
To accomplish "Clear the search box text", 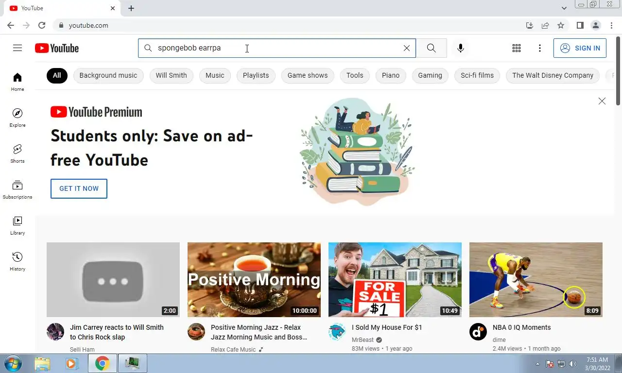I will click(x=407, y=48).
